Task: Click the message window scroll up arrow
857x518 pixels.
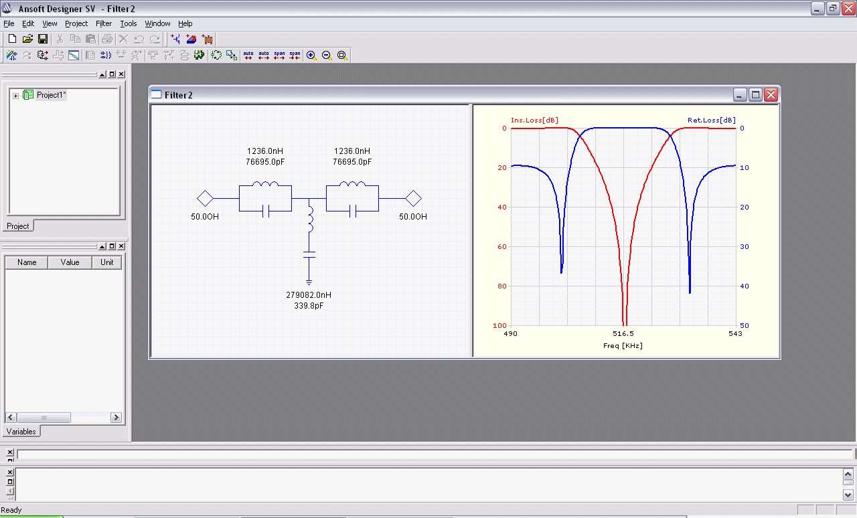Action: tap(848, 474)
